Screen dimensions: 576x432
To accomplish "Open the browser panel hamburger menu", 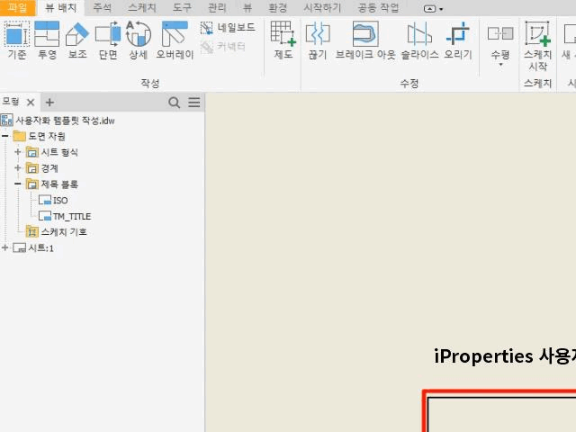I will pyautogui.click(x=194, y=102).
